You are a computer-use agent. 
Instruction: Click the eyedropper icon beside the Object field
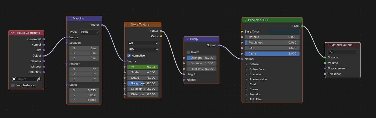(38, 79)
